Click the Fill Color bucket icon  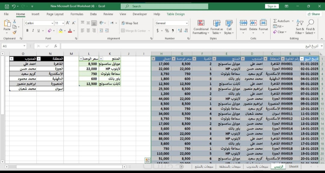pyautogui.click(x=60, y=31)
